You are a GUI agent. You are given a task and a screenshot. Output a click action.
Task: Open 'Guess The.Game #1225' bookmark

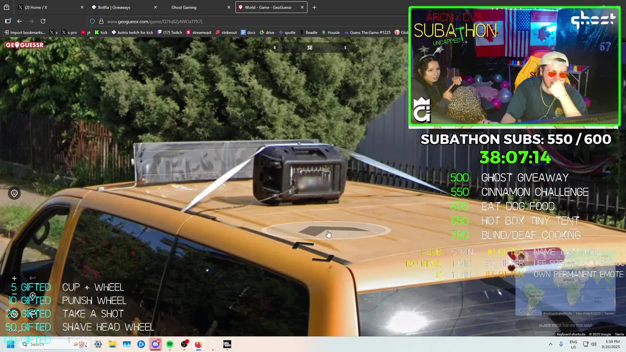pos(367,32)
